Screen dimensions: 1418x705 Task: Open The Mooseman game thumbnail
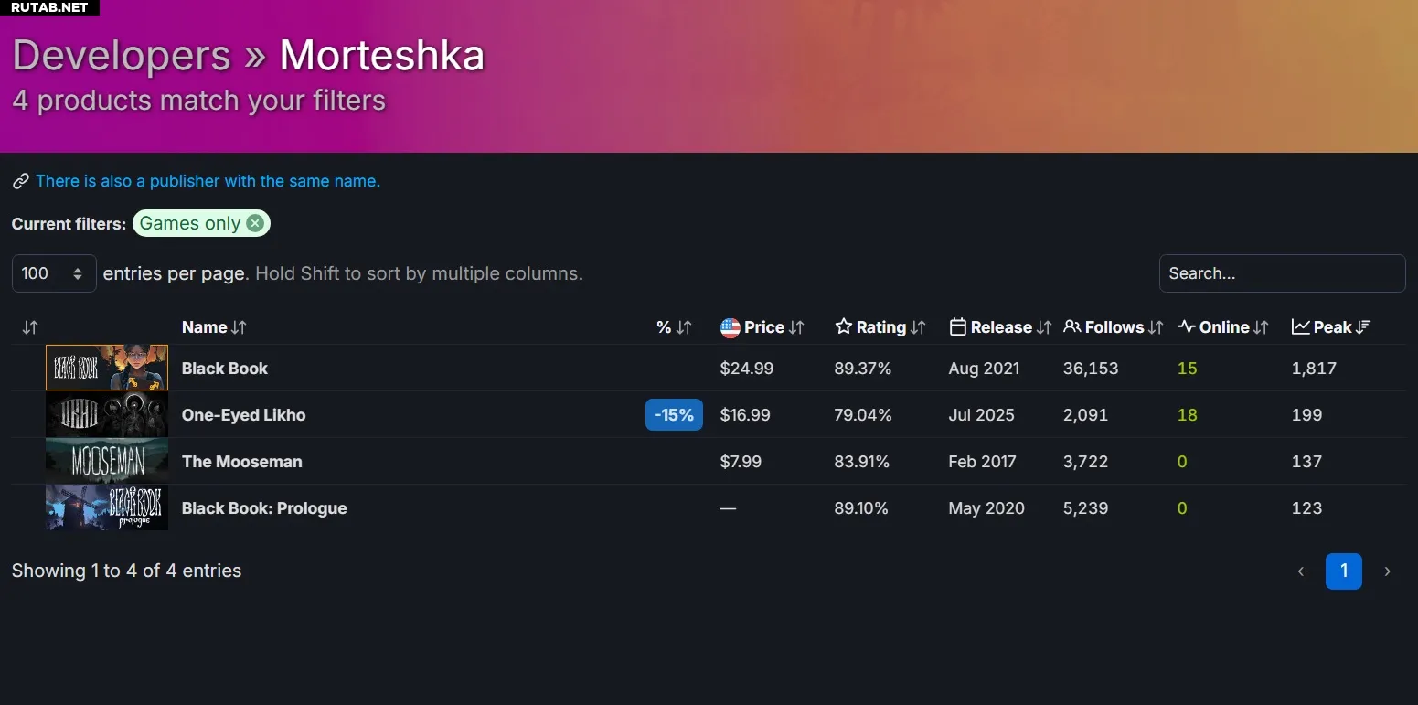[x=107, y=461]
